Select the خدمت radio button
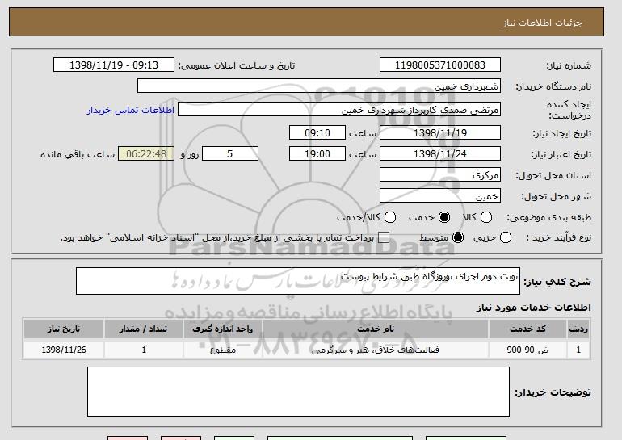 point(444,217)
